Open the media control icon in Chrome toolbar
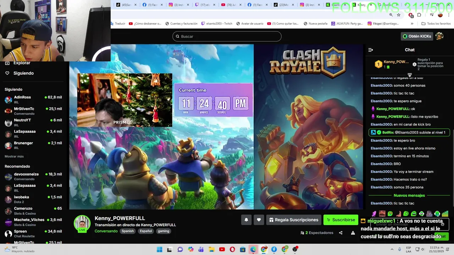 [432, 15]
